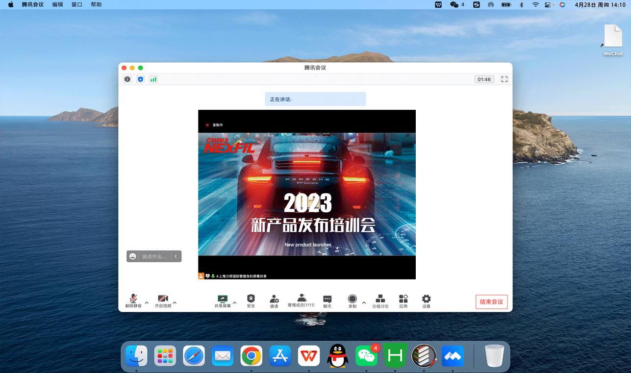Turn on camera with 开启视频
631x373 pixels.
point(163,301)
